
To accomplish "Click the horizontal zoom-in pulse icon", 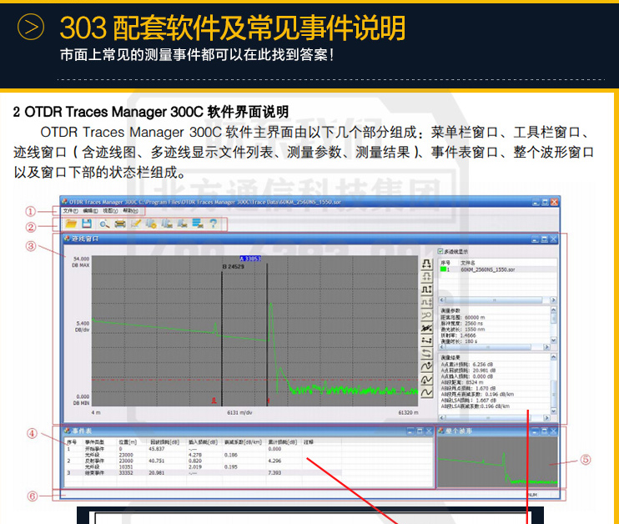I will pos(427,264).
